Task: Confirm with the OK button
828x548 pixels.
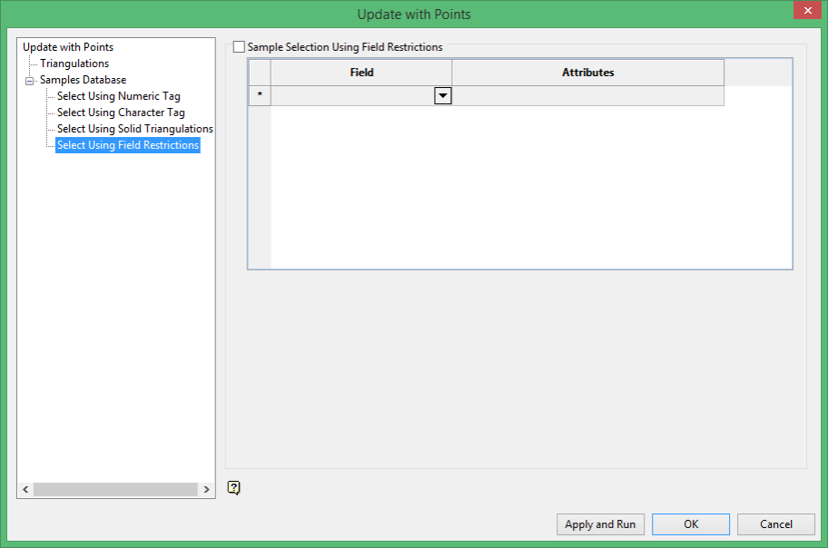Action: click(x=691, y=524)
